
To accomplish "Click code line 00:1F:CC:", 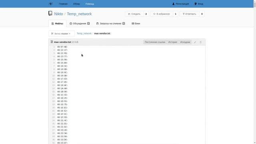I will tap(62, 114).
